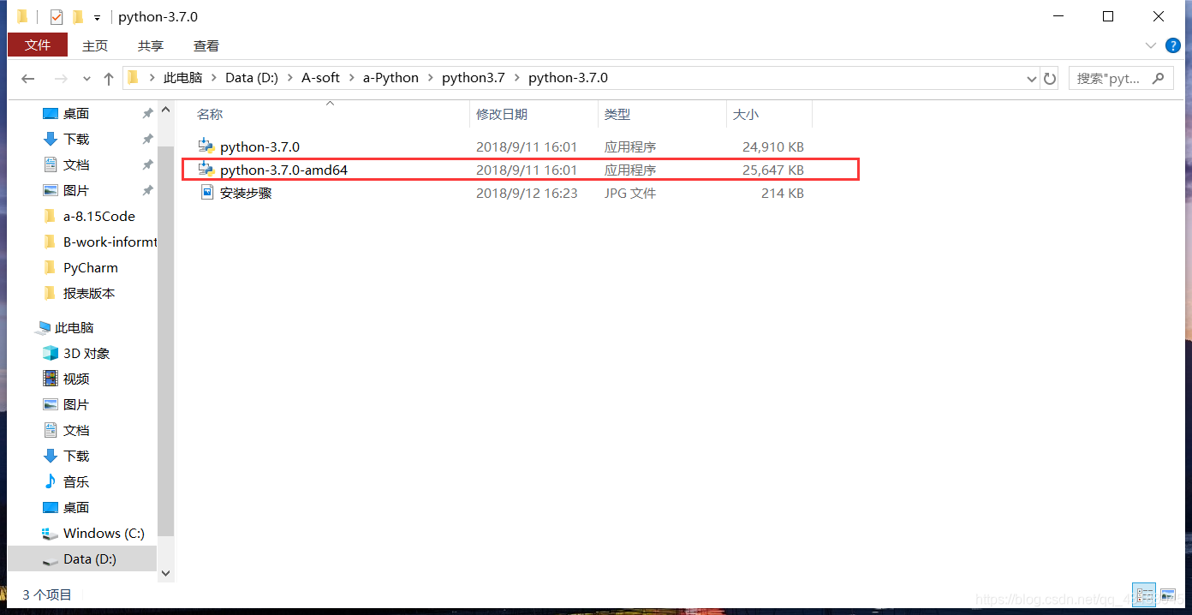Click the Properties checkmark icon in title bar

point(57,17)
